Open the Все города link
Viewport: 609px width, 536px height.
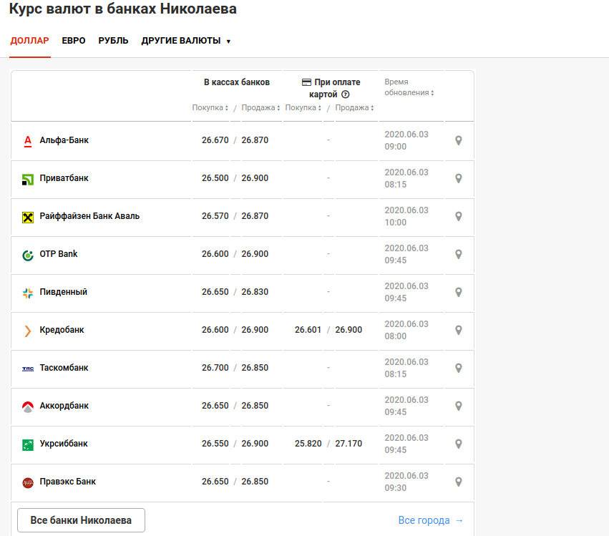point(430,520)
